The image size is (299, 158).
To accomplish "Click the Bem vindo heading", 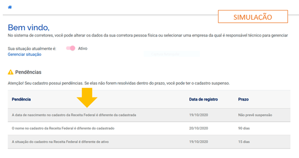I will point(29,27).
